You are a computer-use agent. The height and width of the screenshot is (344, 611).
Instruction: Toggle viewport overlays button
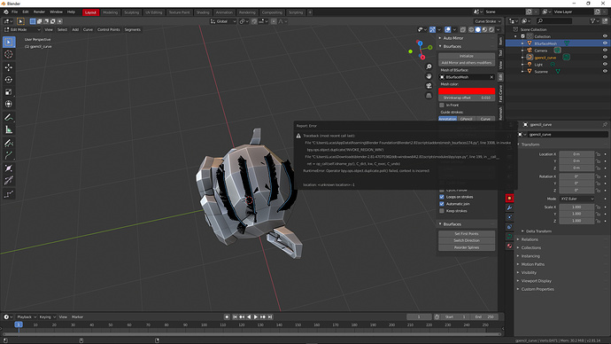tap(448, 29)
